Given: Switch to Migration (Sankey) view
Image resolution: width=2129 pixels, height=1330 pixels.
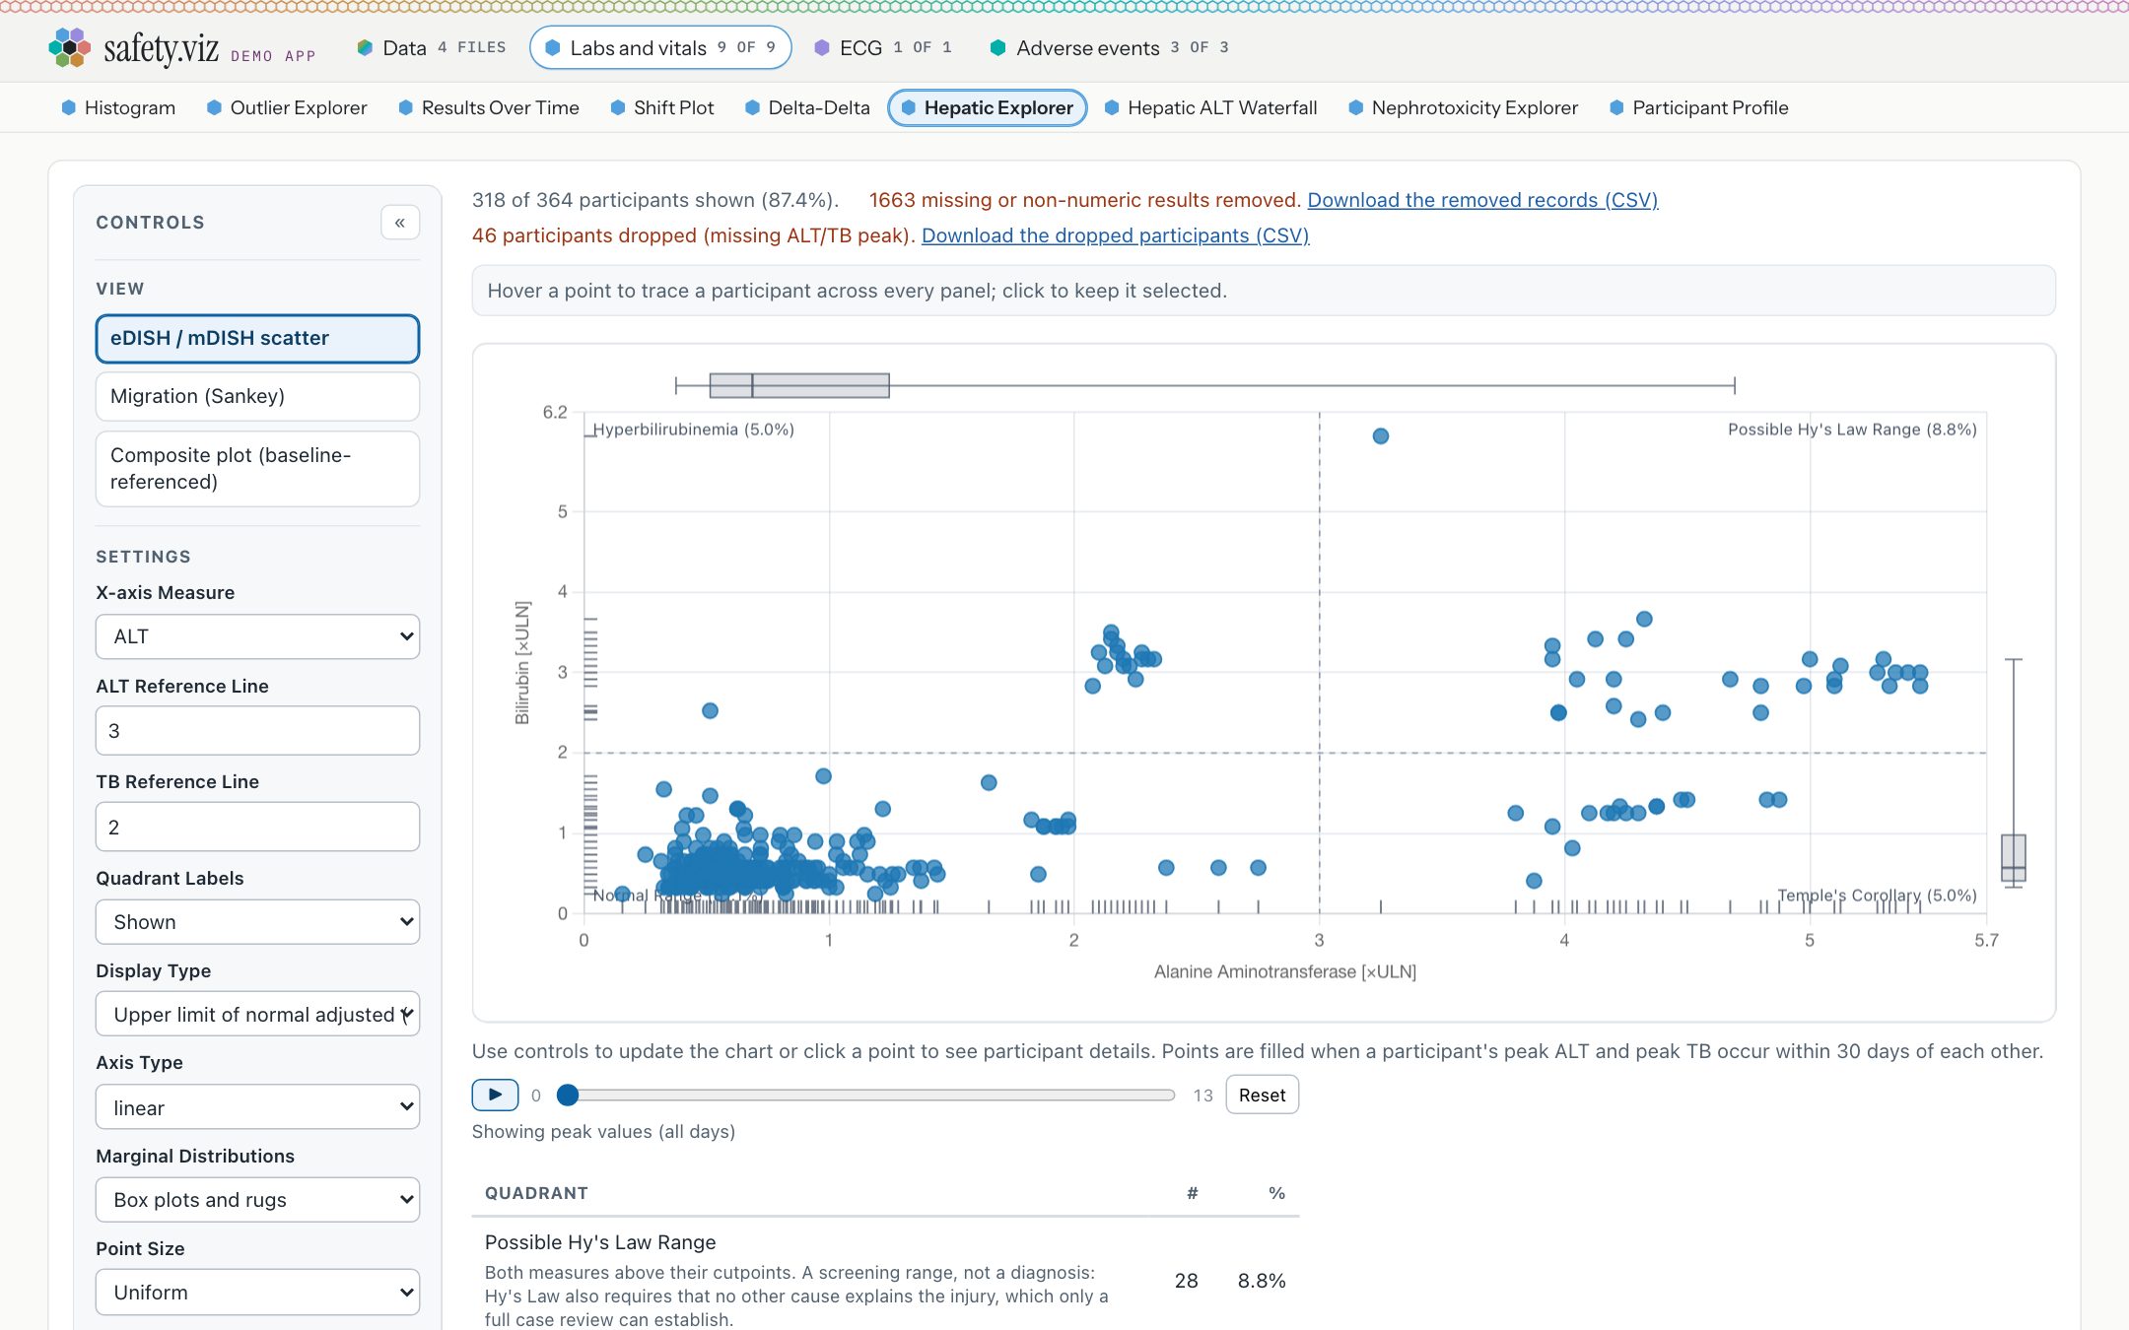Looking at the screenshot, I should click(257, 396).
